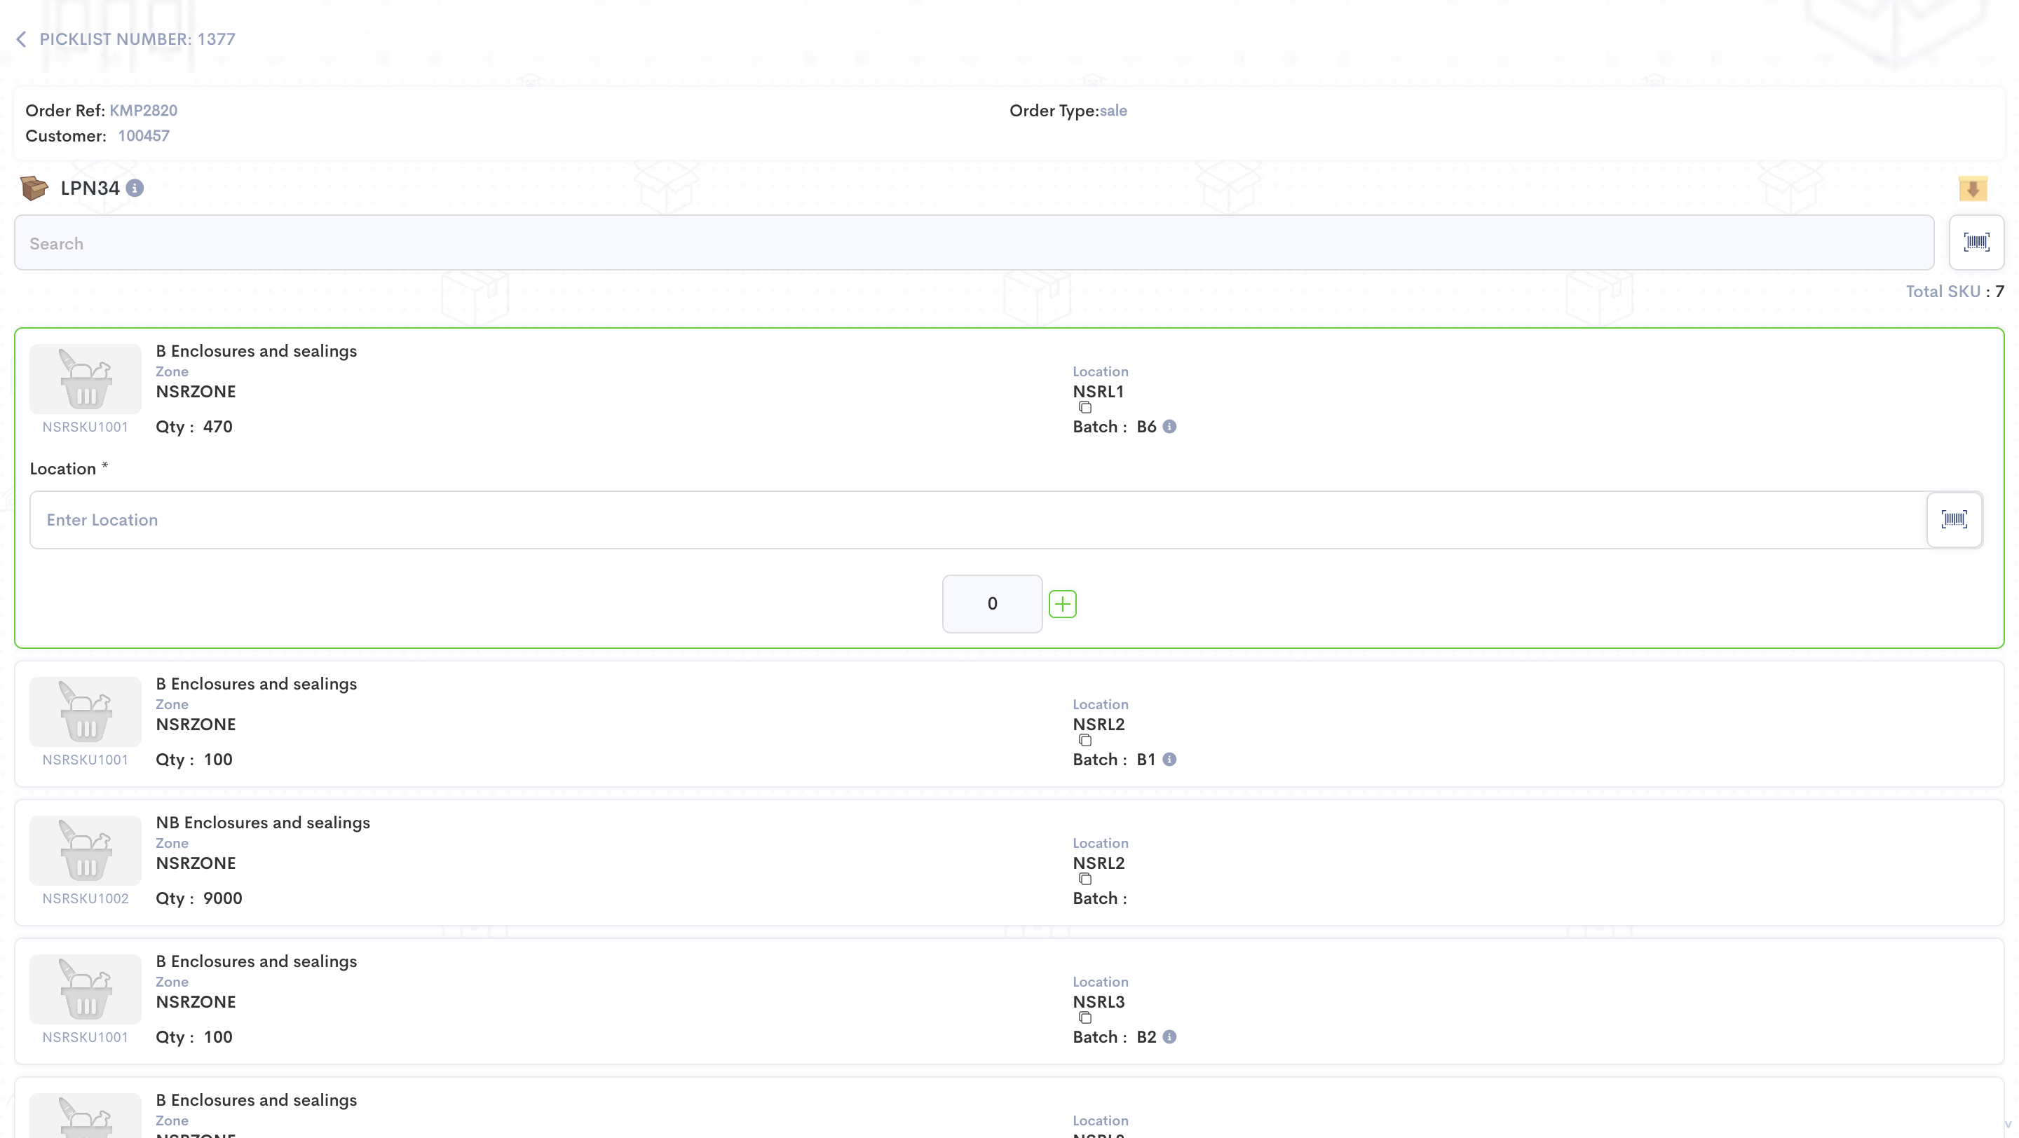Scan barcode beside Enter Location field

tap(1954, 519)
